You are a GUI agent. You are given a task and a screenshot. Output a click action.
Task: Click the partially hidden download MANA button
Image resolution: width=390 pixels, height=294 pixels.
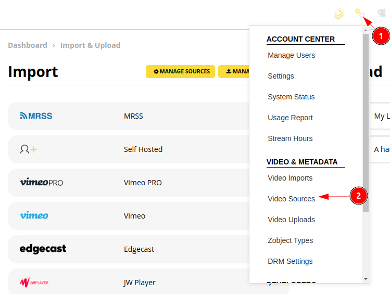click(234, 72)
